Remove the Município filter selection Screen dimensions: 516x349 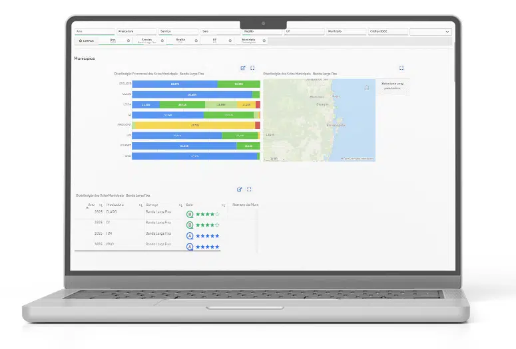pyautogui.click(x=264, y=41)
